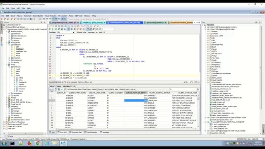Viewport: 265px width, 149px height.
Task: Click the pin icon in Servers panel header
Action: 45,22
